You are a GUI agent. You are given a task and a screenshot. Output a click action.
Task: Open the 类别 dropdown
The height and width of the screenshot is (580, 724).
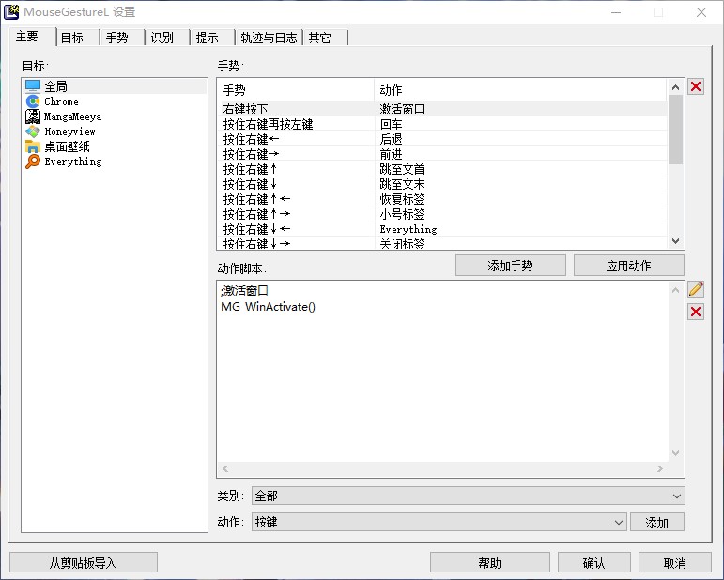click(468, 496)
